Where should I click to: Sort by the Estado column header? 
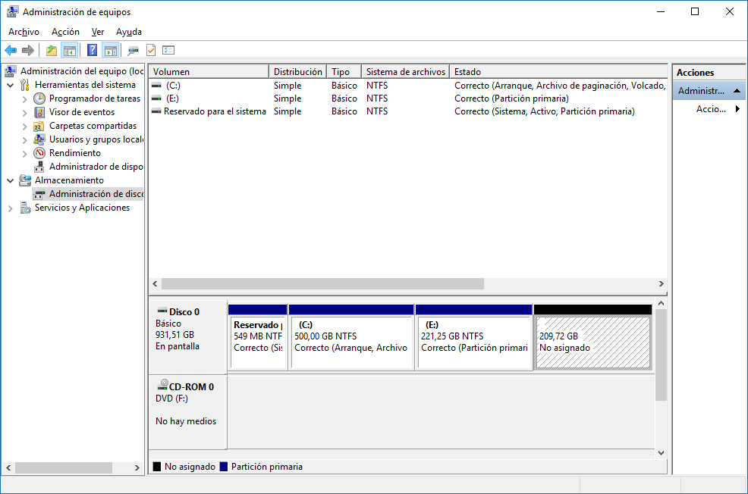tap(558, 71)
